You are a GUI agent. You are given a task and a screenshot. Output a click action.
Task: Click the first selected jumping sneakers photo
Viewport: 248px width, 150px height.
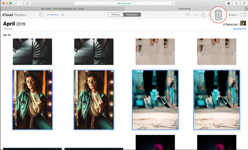[x=155, y=100]
